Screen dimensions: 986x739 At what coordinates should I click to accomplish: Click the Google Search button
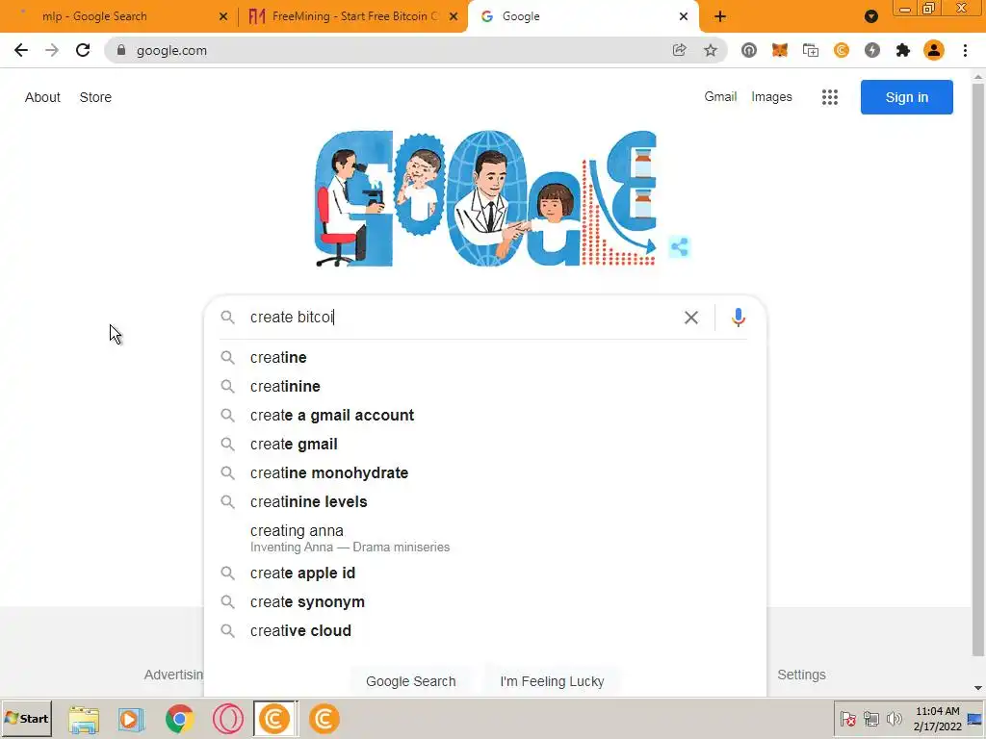coord(410,681)
